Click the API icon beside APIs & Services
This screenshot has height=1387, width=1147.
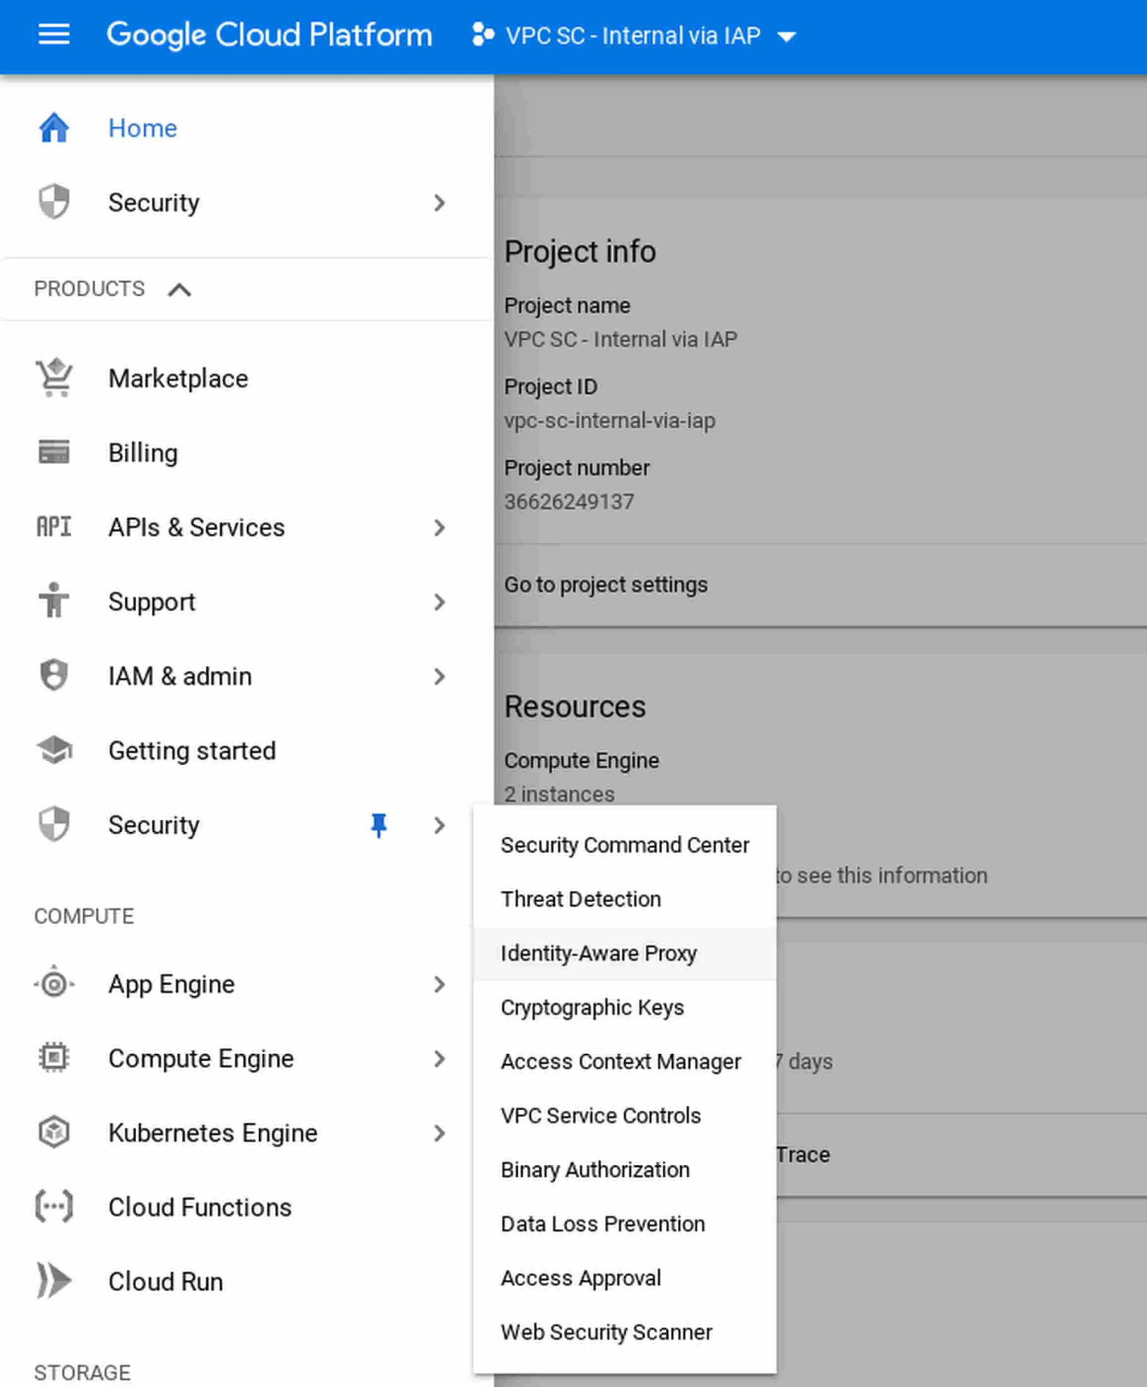54,527
